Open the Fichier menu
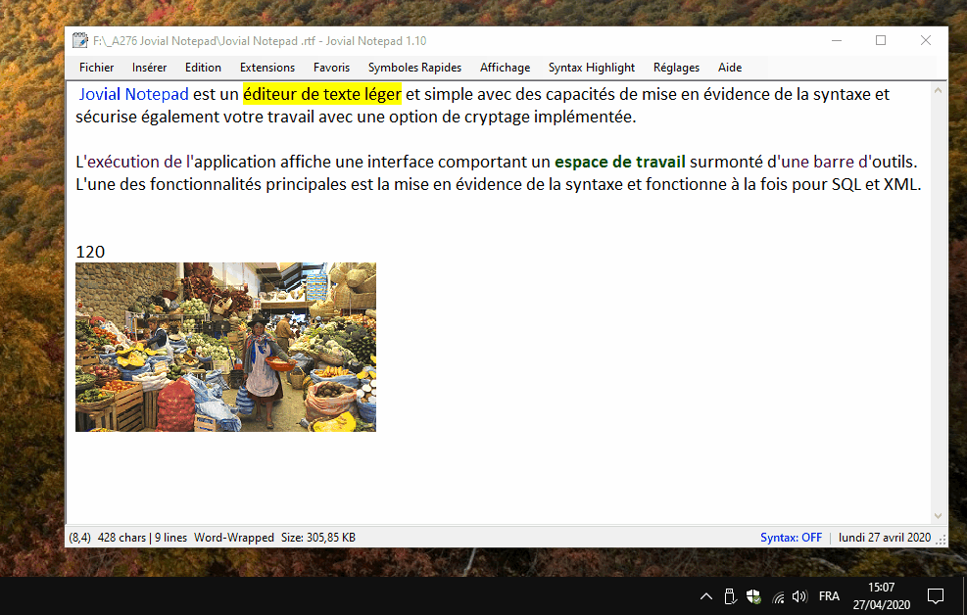Image resolution: width=967 pixels, height=615 pixels. (96, 68)
